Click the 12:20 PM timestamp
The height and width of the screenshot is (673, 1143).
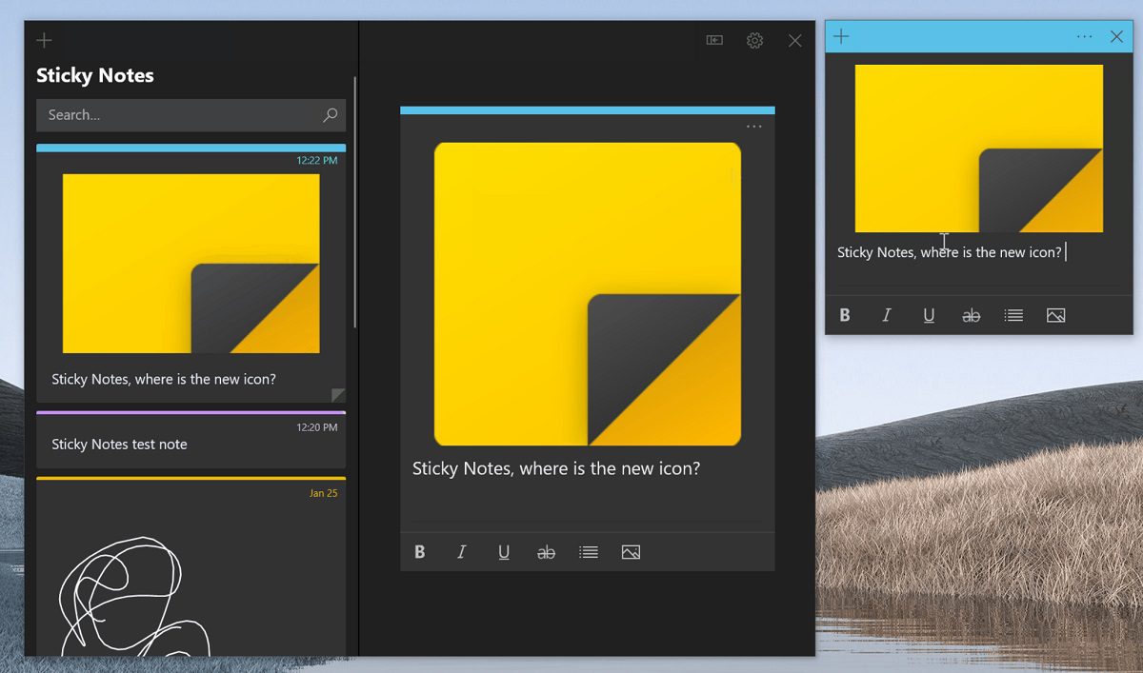click(316, 427)
